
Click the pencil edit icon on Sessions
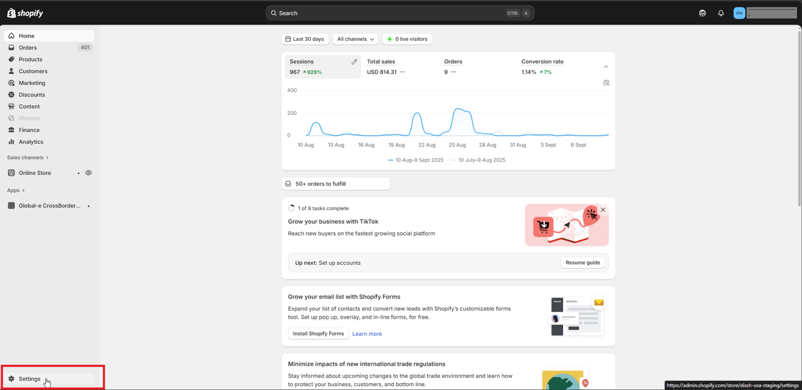coord(354,62)
